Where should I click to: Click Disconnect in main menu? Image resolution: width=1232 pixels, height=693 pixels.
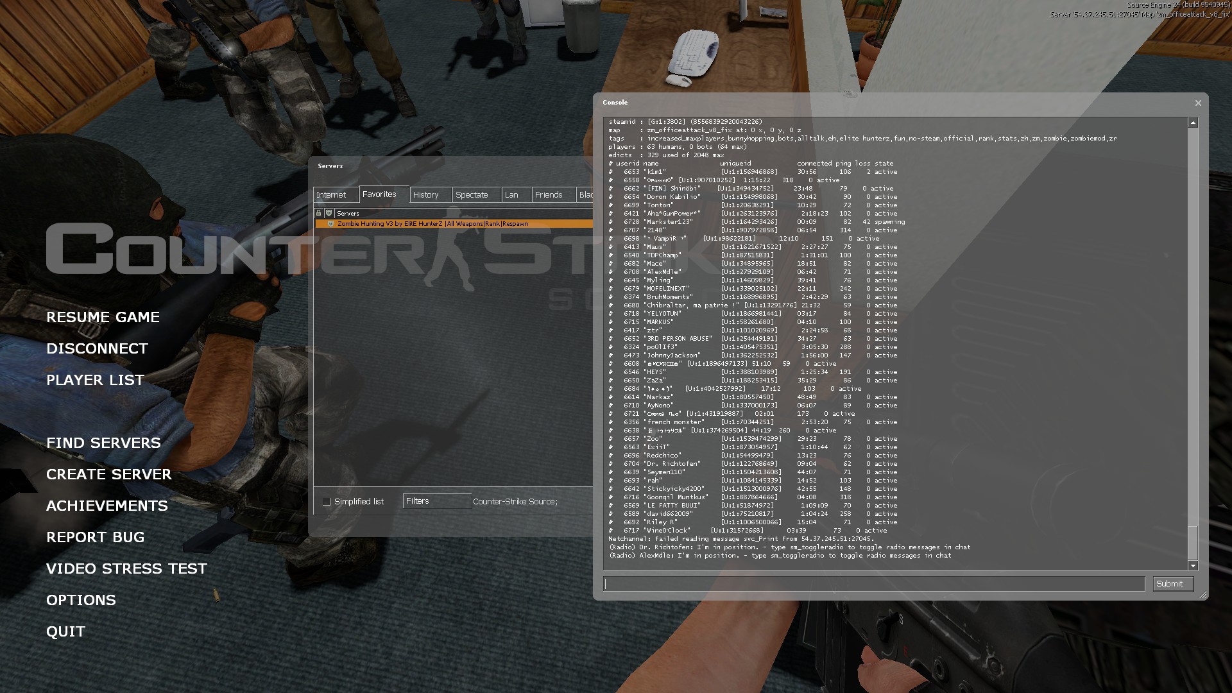click(x=97, y=348)
